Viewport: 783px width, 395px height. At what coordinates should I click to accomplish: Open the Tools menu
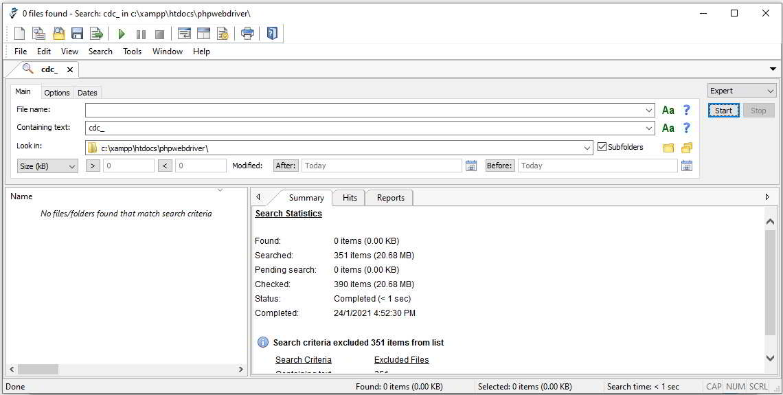pos(133,52)
